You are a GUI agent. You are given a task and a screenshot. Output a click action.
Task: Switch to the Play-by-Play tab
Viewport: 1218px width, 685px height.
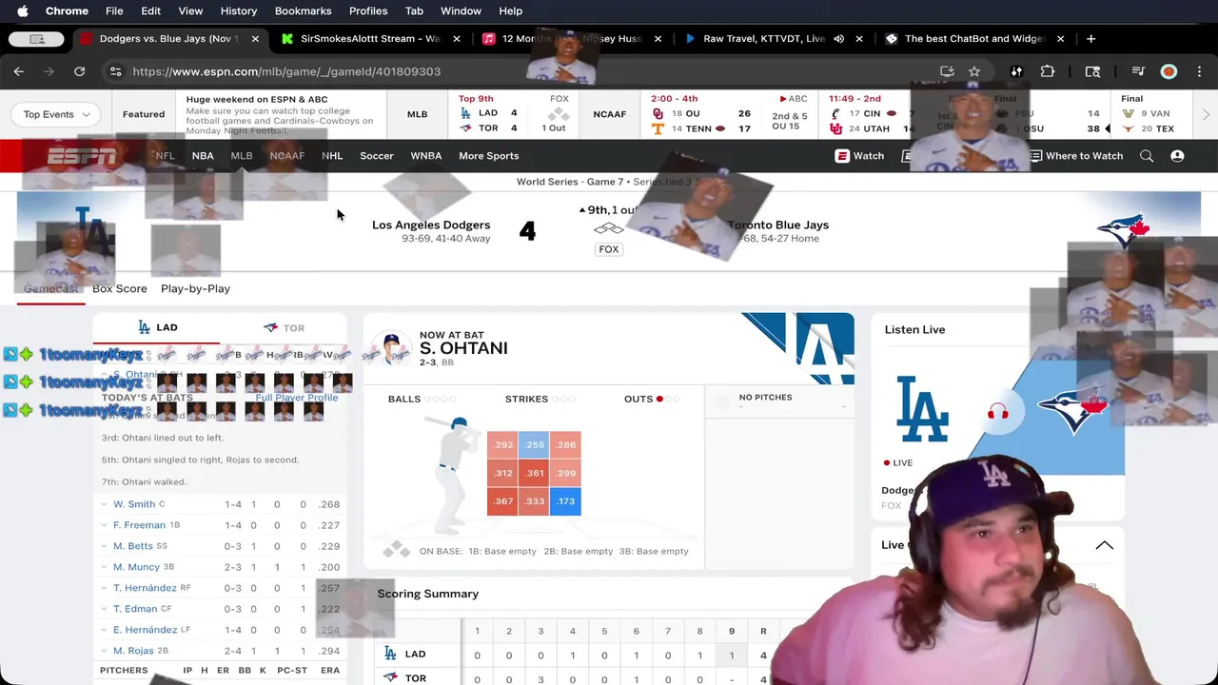pos(195,288)
